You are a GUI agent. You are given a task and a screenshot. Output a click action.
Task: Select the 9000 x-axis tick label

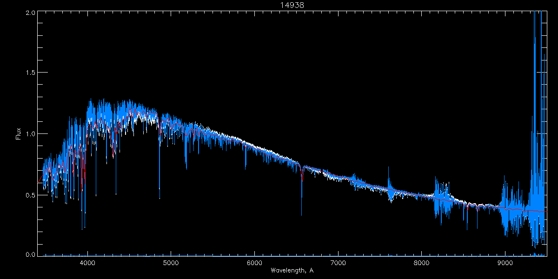tap(505, 262)
